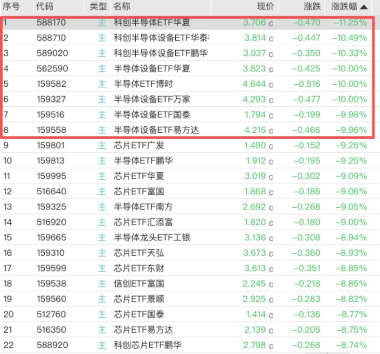Image resolution: width=380 pixels, height=354 pixels.
Task: Select 芯片ETF东财 name
Action: [139, 268]
